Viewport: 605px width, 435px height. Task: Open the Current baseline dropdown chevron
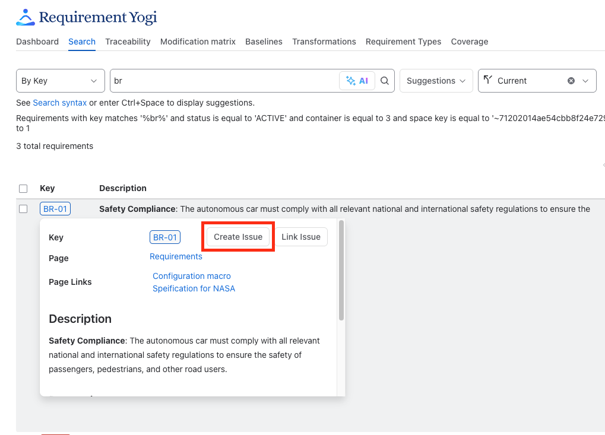pos(585,81)
